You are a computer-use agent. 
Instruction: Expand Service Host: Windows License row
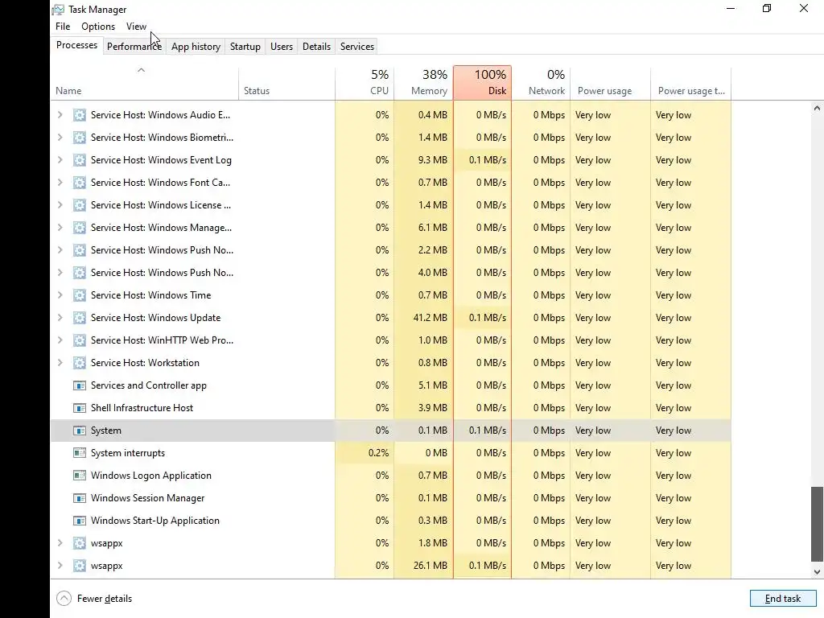click(60, 205)
